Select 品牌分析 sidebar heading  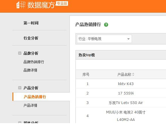[31, 53]
